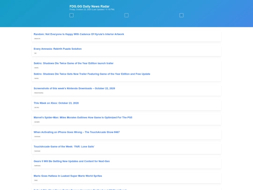
Task: Click source tag under TouchArcade Show #467 headline
Action: (x=37, y=137)
